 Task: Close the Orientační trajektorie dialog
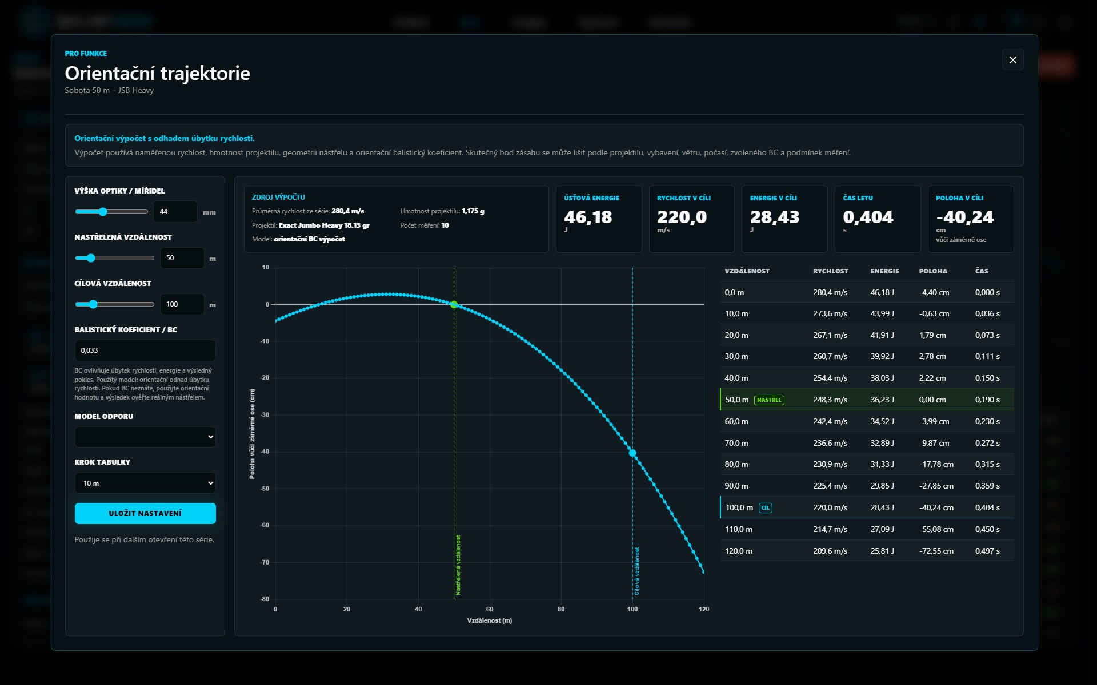[1012, 60]
